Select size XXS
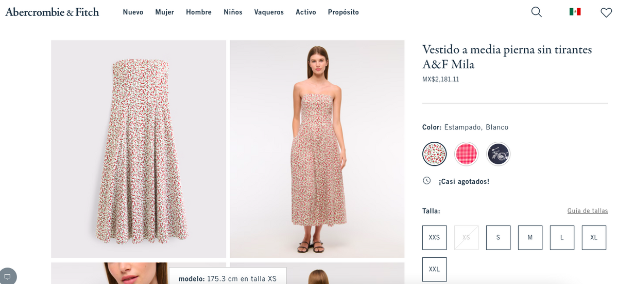Image resolution: width=618 pixels, height=284 pixels. click(x=434, y=237)
